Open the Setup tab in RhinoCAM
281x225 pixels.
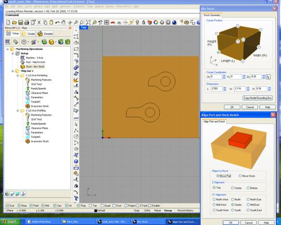[x=13, y=33]
